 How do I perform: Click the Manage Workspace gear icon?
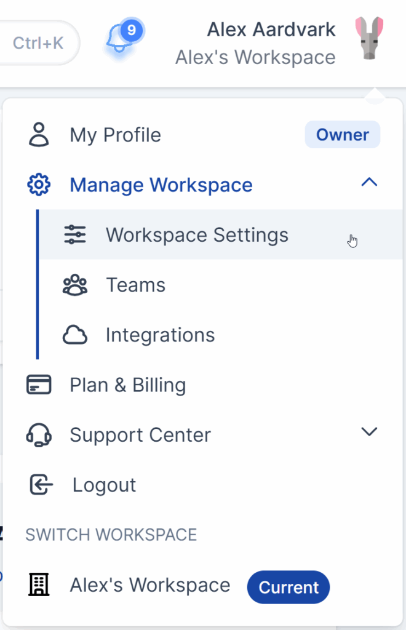(x=39, y=184)
